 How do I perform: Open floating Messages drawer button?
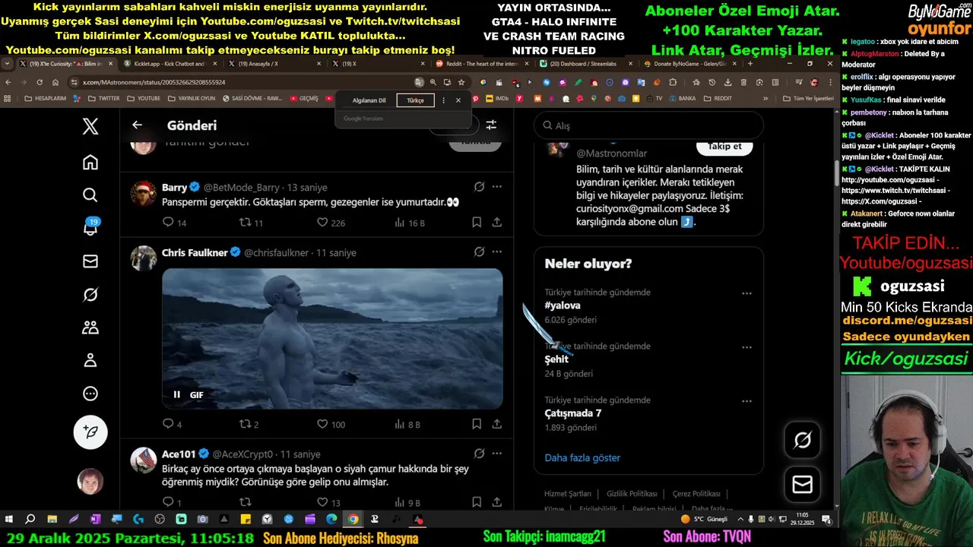pyautogui.click(x=802, y=484)
